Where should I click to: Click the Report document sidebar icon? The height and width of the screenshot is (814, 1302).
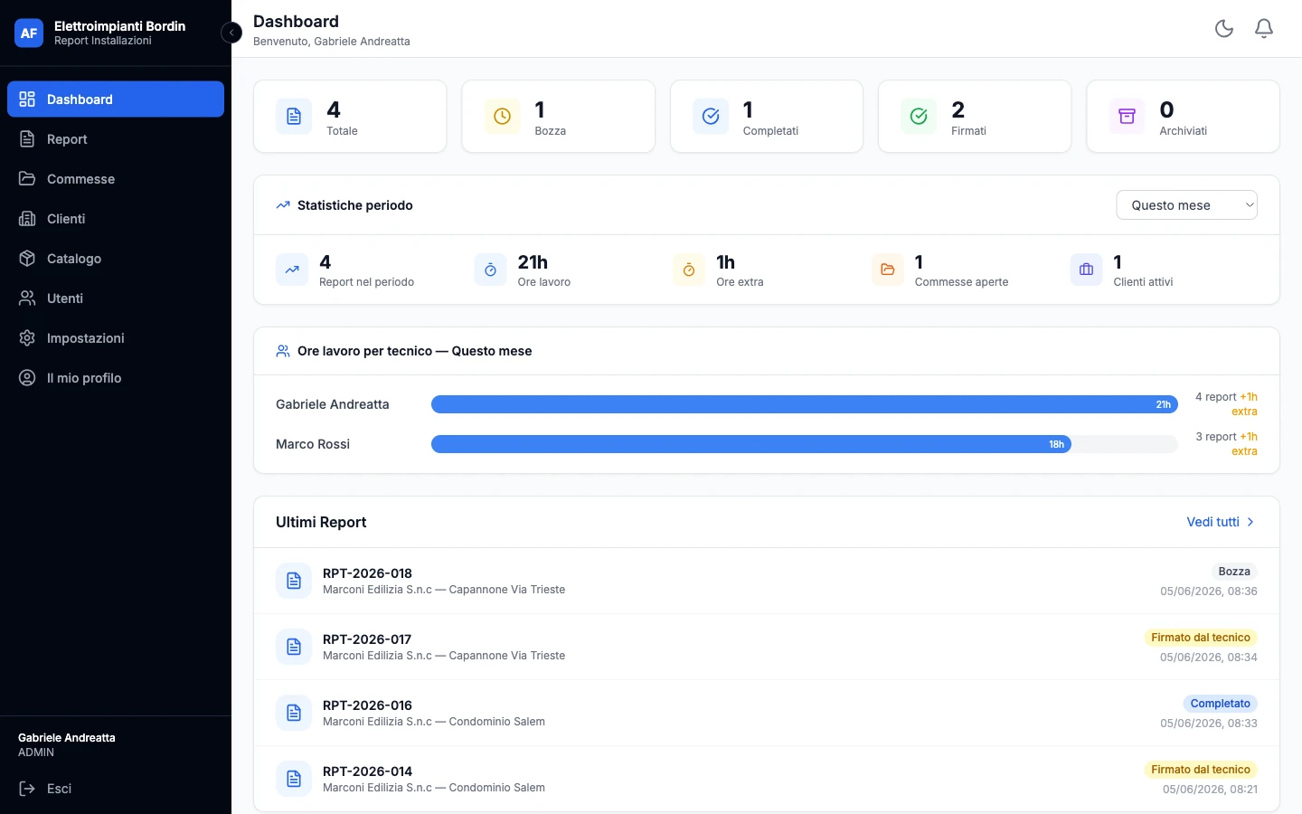click(27, 139)
